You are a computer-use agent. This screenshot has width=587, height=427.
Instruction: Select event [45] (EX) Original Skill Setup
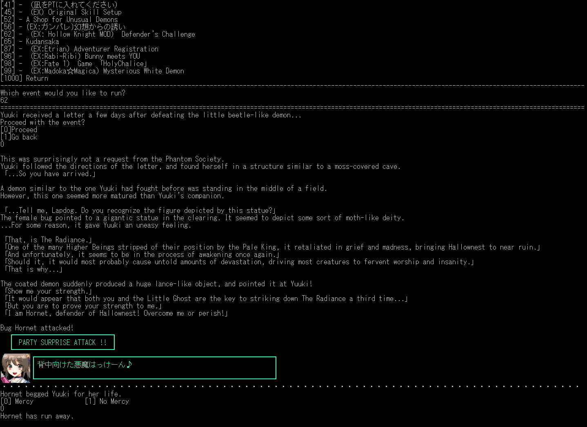pyautogui.click(x=61, y=12)
